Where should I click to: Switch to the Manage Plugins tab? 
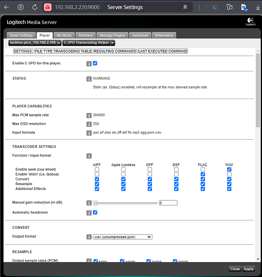pyautogui.click(x=112, y=35)
